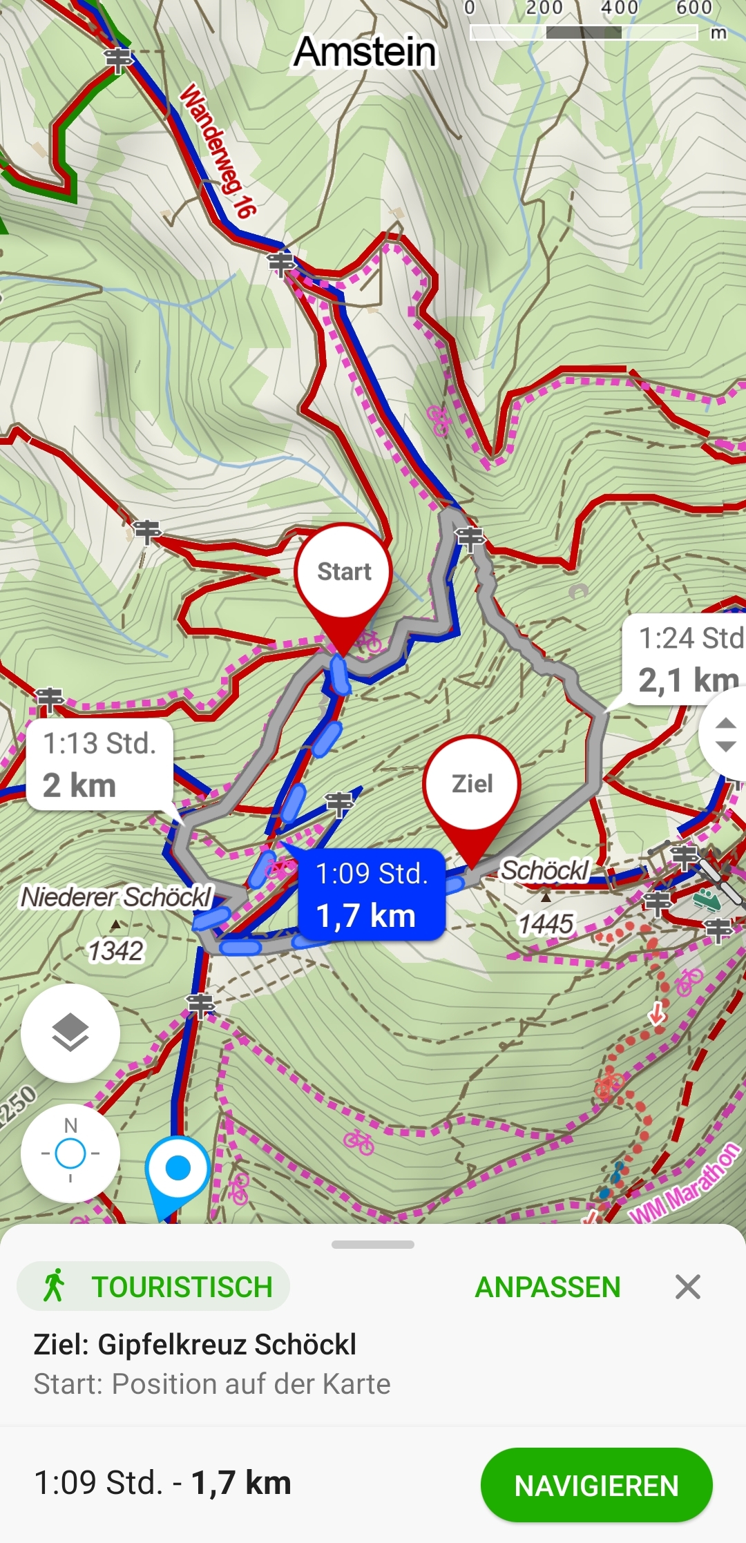Start navigation with NAVIGIEREN button
This screenshot has height=1543, width=746.
(x=596, y=1485)
